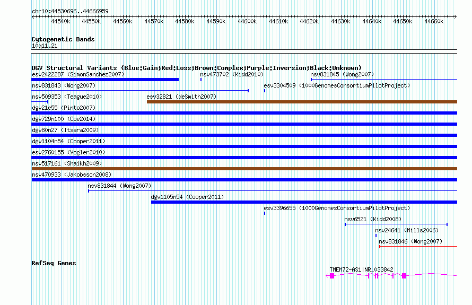Click the nsv6521 thin blue span line
Image resolution: width=472 pixels, height=305 pixels.
[396, 224]
